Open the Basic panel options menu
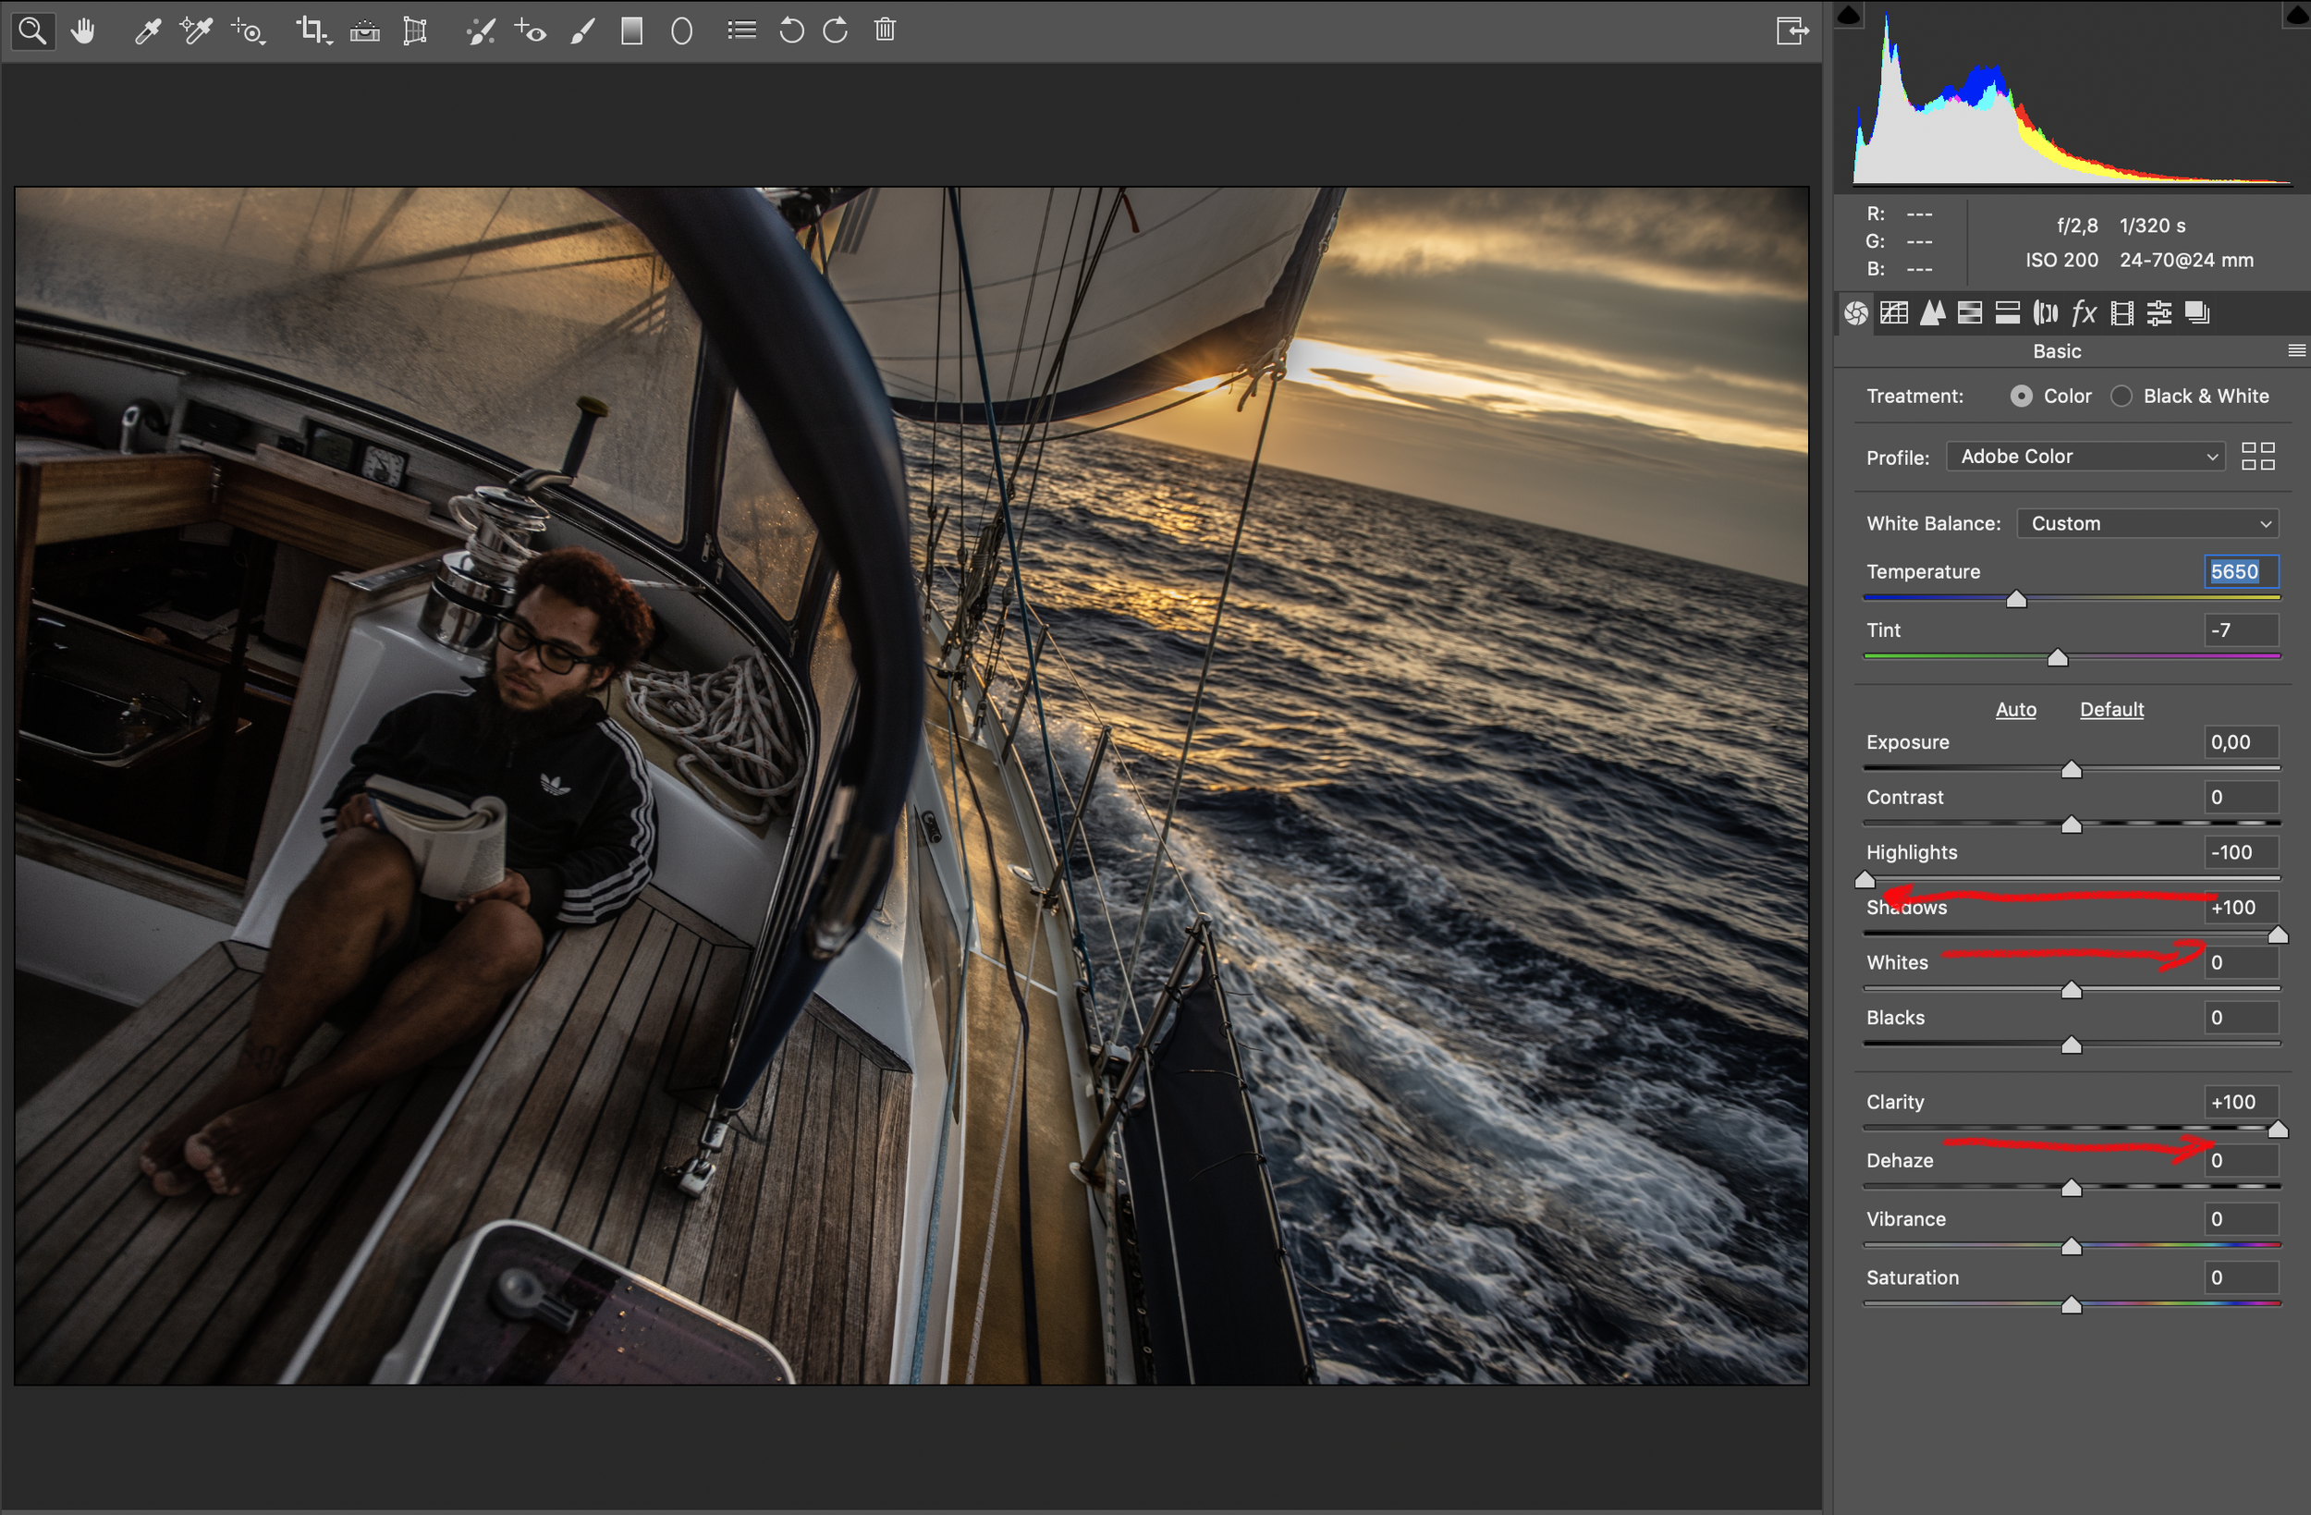2311x1515 pixels. 2296,350
